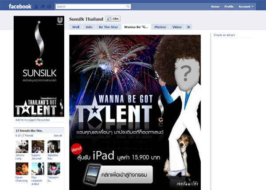The height and width of the screenshot is (190, 266).
Task: Click the red special-offer badge
Action: coord(77,149)
